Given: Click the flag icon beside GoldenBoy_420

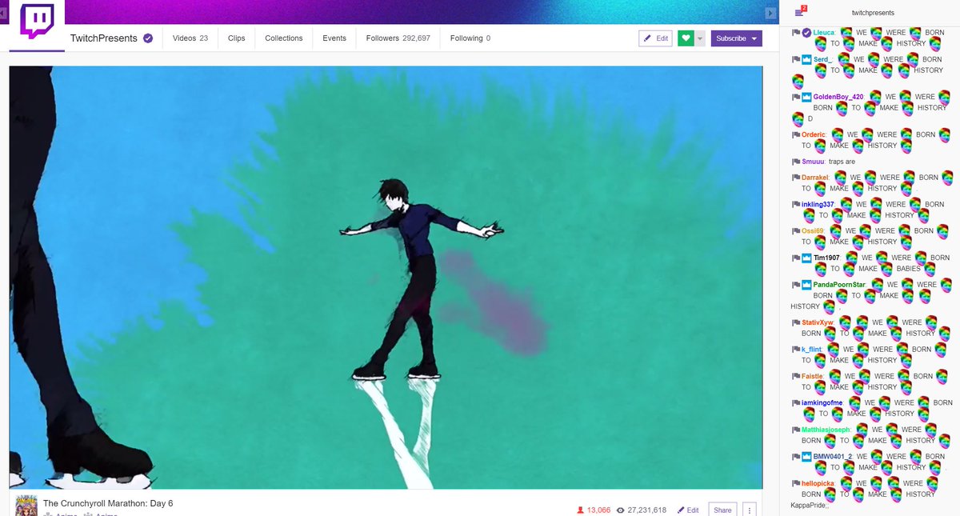Looking at the screenshot, I should tap(795, 97).
